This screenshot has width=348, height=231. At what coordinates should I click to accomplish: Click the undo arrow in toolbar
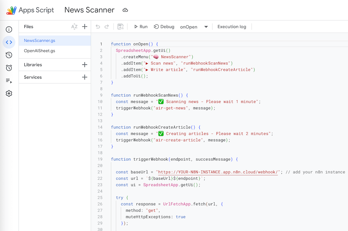(98, 27)
